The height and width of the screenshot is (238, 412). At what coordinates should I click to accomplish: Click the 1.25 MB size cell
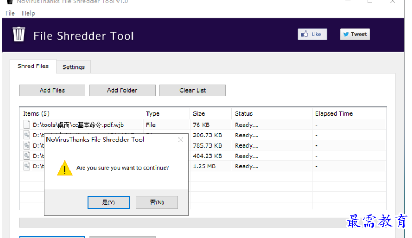pos(204,166)
